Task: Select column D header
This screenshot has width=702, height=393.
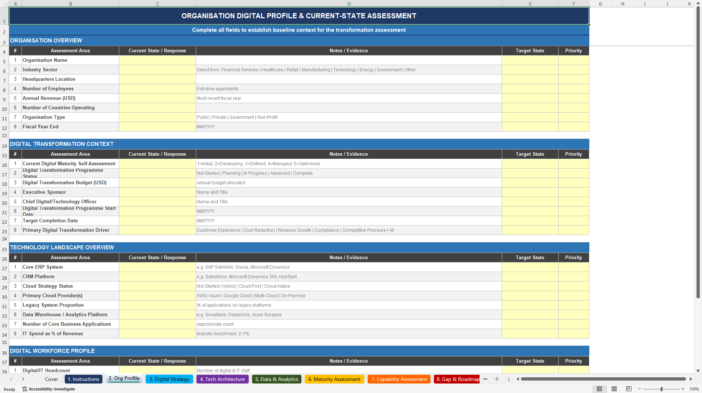Action: point(349,4)
